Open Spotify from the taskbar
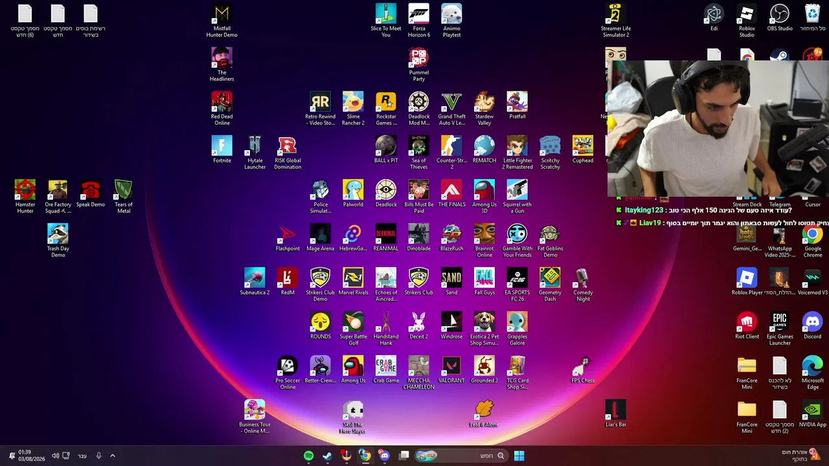The height and width of the screenshot is (466, 829). pos(308,456)
